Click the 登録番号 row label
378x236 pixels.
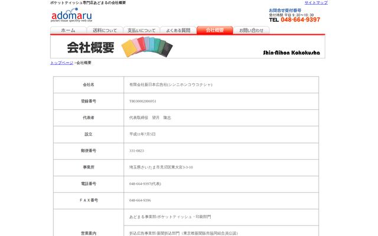[89, 101]
